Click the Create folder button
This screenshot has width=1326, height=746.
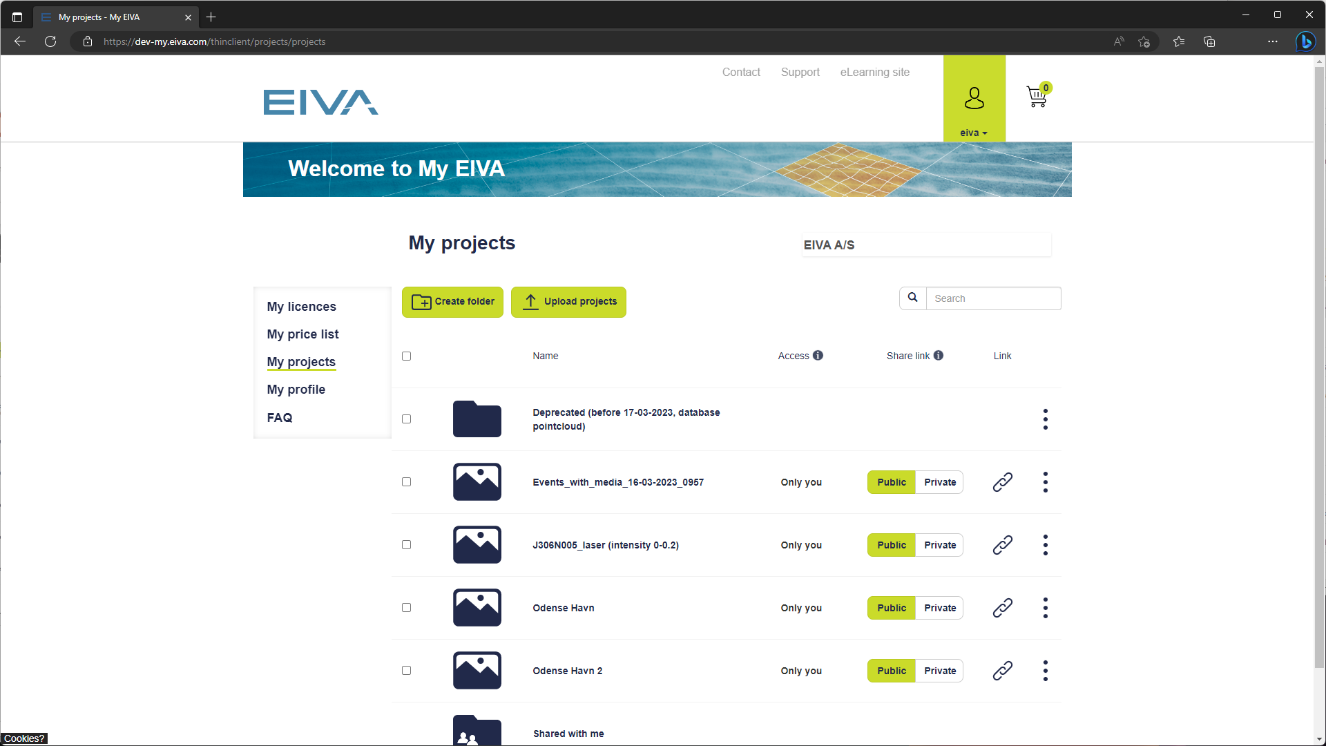tap(452, 302)
